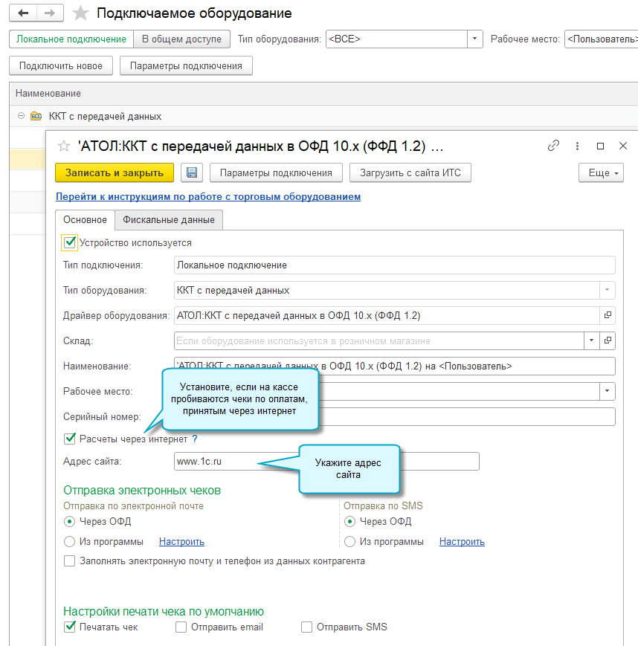Click Подключить новое button
The width and height of the screenshot is (638, 646).
pos(61,66)
